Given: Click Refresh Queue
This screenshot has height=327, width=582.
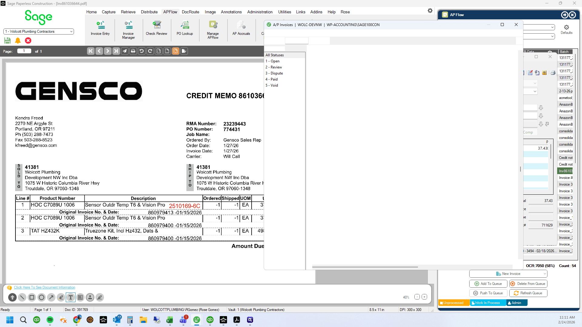Looking at the screenshot, I should [x=528, y=293].
